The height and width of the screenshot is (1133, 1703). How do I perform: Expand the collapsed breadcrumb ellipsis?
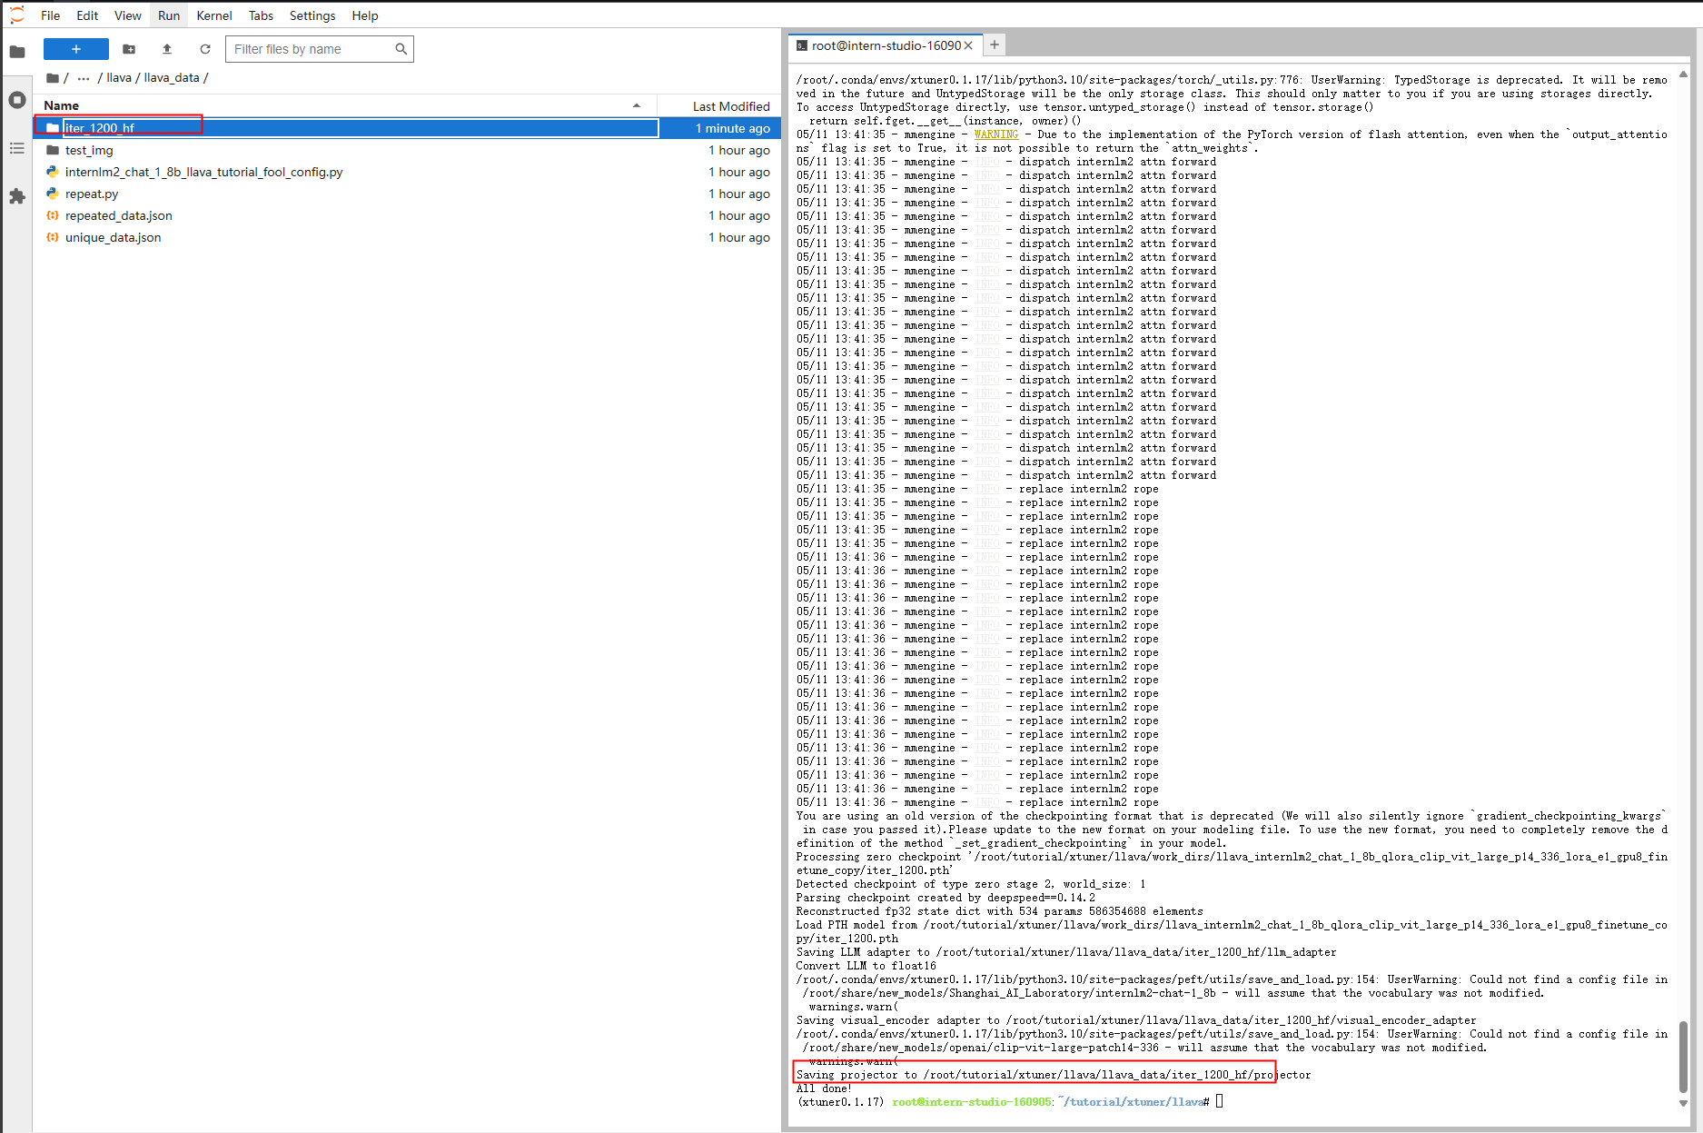click(x=84, y=78)
